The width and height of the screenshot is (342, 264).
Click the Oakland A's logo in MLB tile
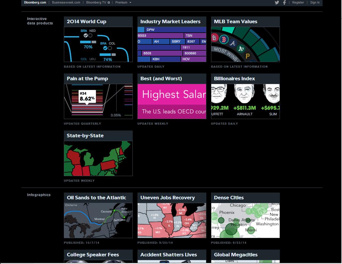click(x=241, y=49)
